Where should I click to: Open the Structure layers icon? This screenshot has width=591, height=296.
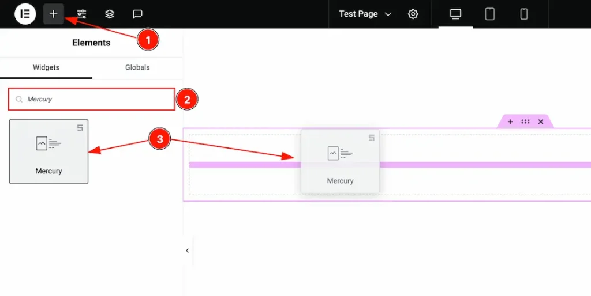[x=110, y=14]
